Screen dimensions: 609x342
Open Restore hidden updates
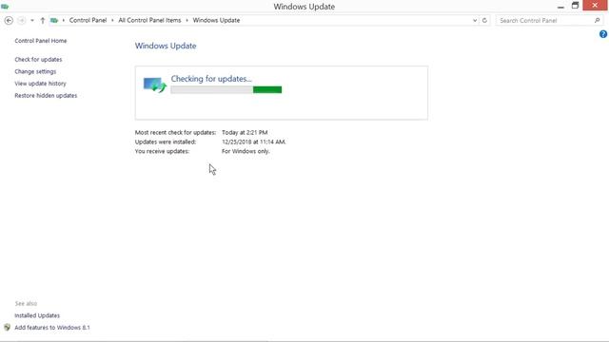46,95
